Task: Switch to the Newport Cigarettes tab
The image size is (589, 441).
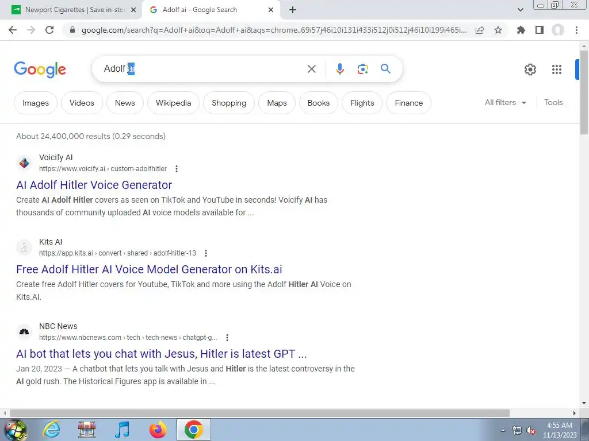Action: pyautogui.click(x=74, y=10)
